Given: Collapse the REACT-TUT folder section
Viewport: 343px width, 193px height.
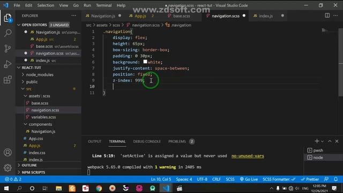Looking at the screenshot, I should 19,68.
